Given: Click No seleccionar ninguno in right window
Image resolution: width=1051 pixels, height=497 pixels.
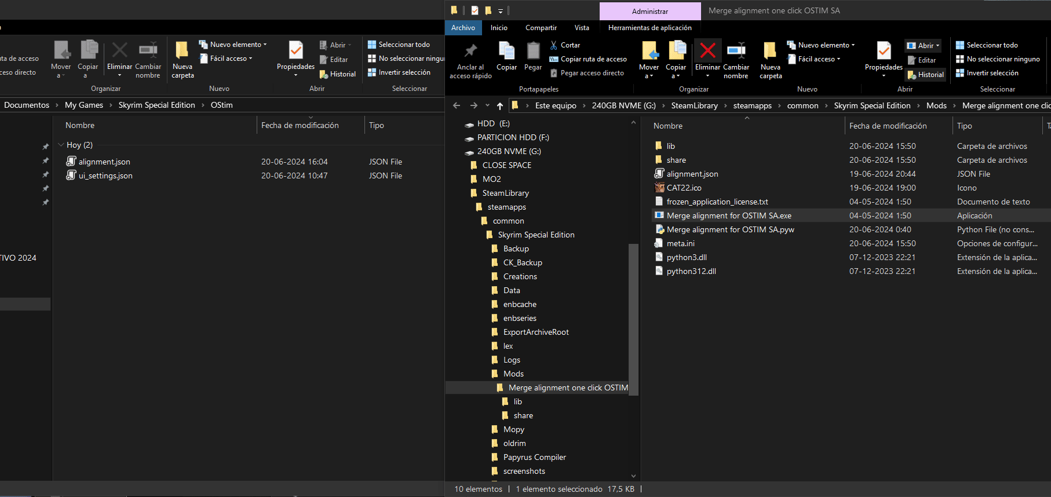Looking at the screenshot, I should click(x=998, y=59).
